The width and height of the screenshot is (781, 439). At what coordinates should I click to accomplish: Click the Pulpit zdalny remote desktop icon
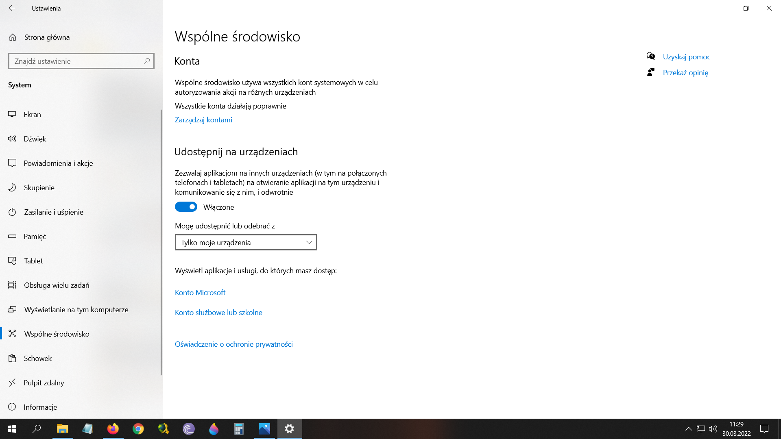coord(12,382)
